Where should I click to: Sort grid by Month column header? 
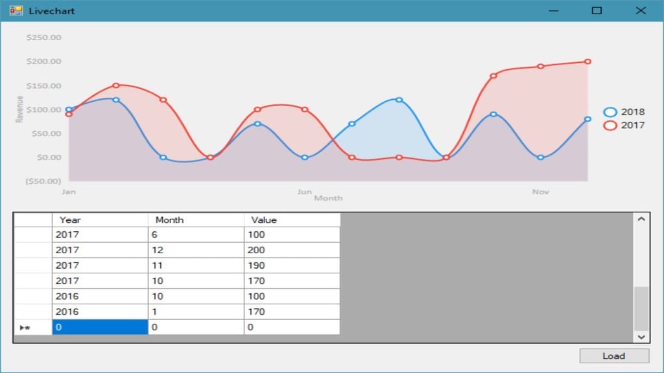tap(196, 220)
